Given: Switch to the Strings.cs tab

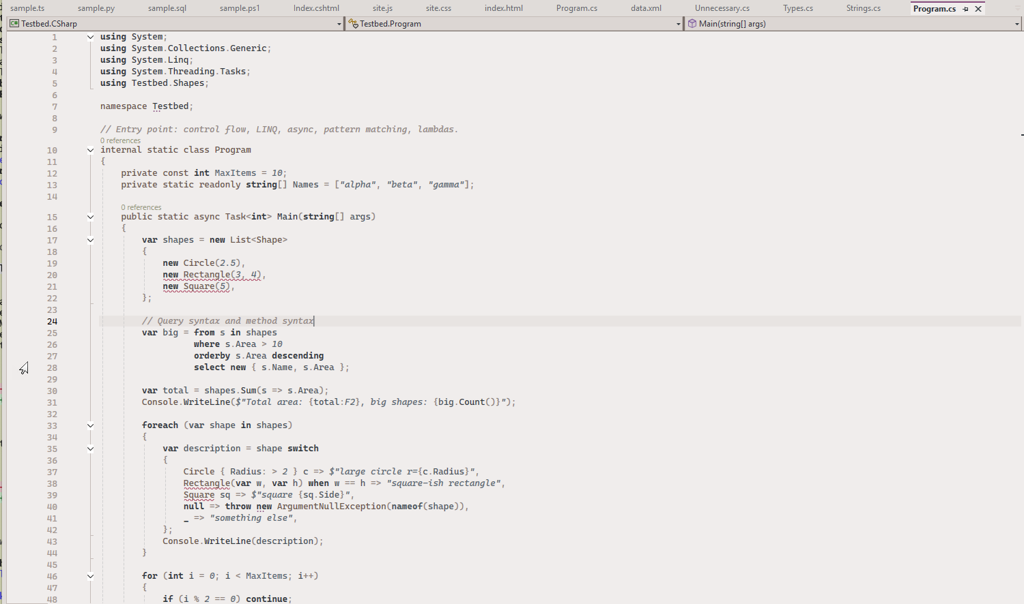Looking at the screenshot, I should click(x=863, y=8).
